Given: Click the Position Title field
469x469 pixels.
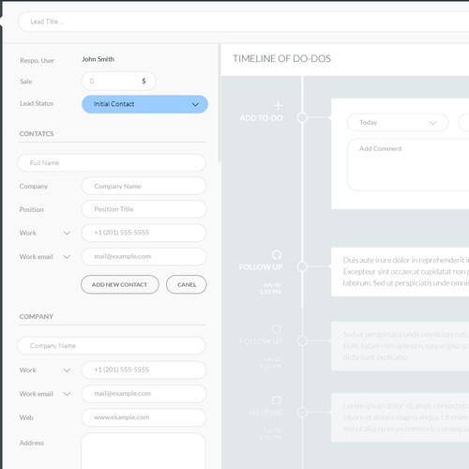Looking at the screenshot, I should click(x=144, y=209).
